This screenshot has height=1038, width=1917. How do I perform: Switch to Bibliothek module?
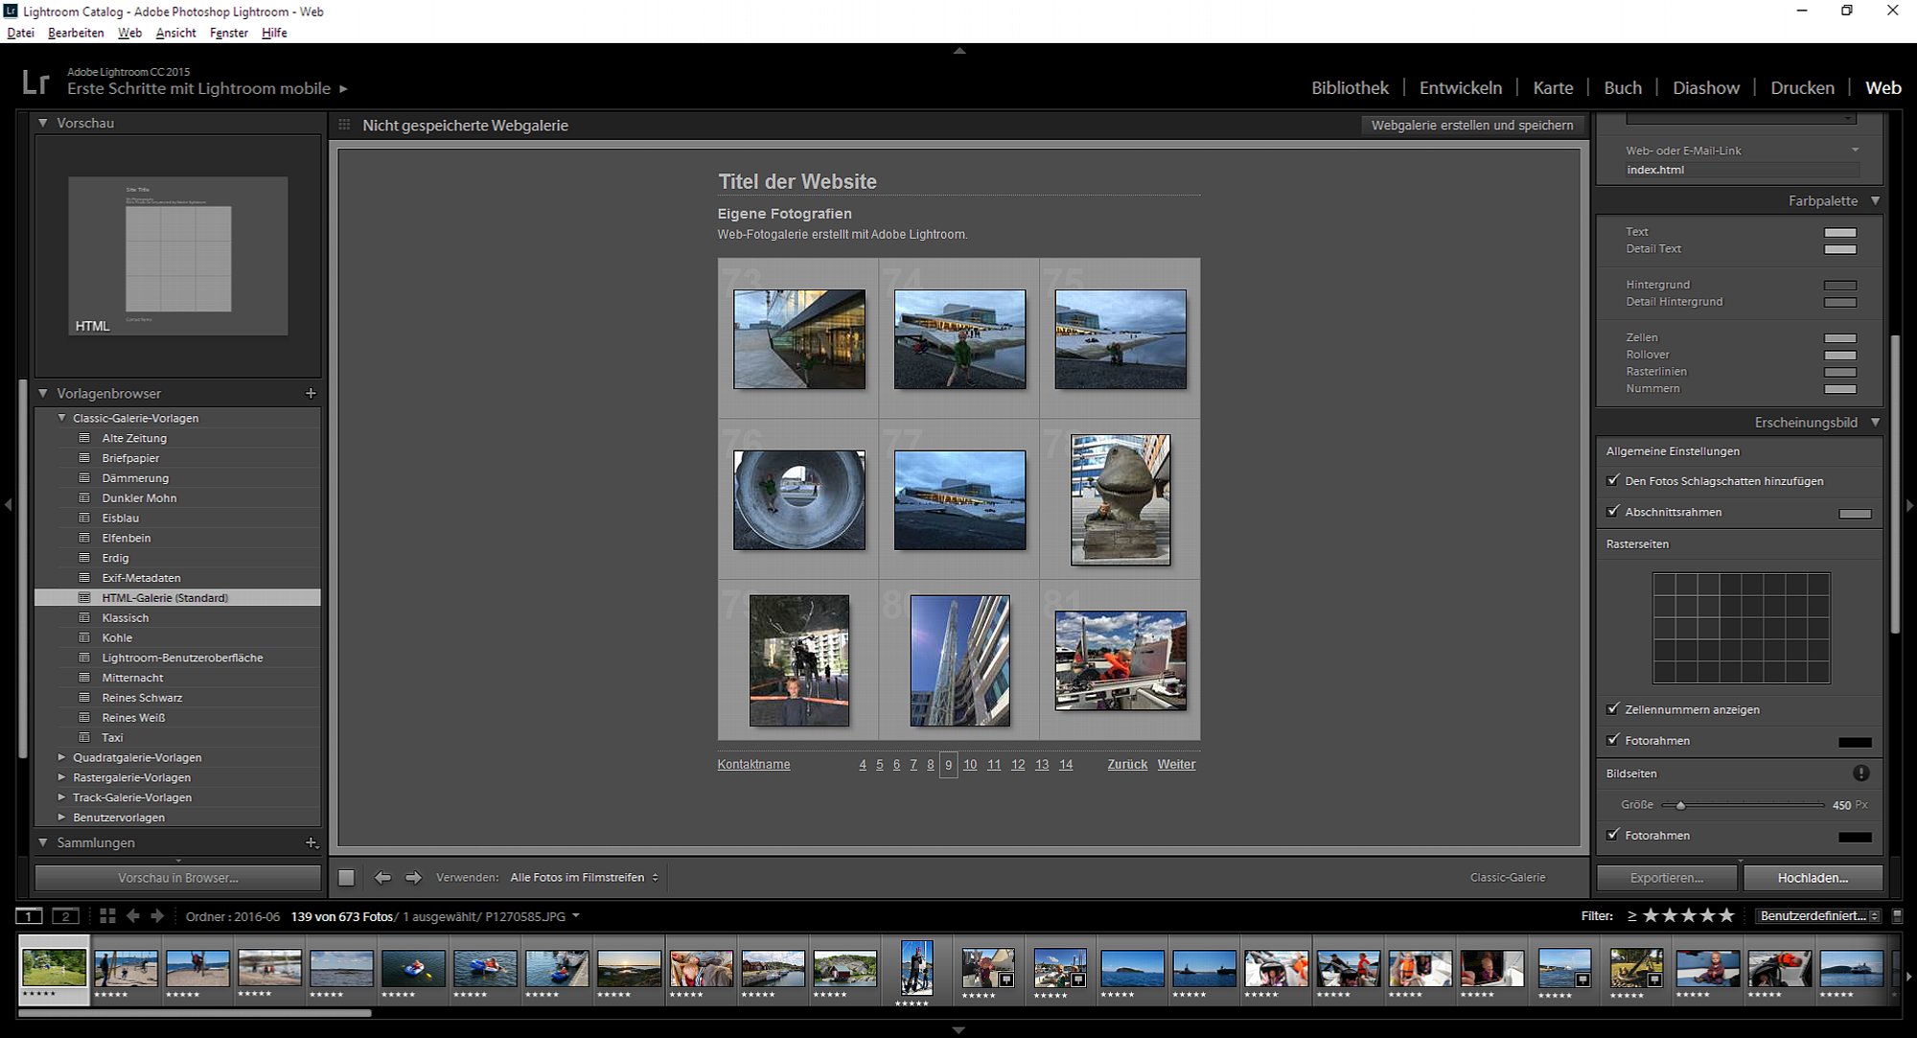point(1350,87)
